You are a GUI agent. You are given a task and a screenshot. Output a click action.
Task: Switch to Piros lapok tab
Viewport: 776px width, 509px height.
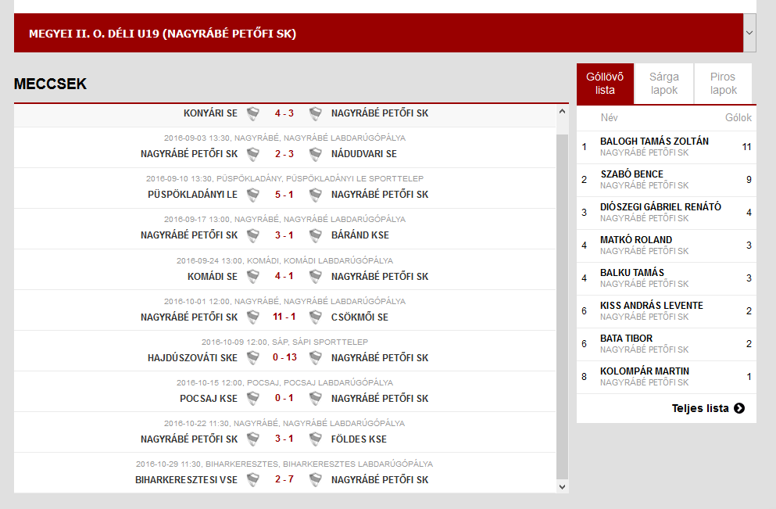(x=723, y=83)
